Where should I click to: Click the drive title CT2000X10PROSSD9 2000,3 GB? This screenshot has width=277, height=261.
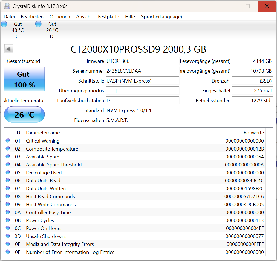pos(138,49)
